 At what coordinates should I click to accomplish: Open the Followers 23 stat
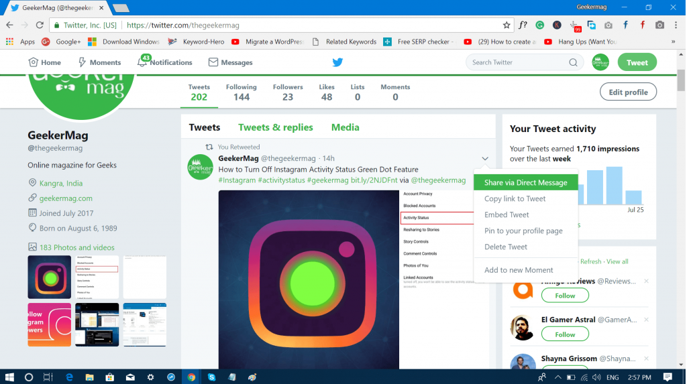[288, 92]
